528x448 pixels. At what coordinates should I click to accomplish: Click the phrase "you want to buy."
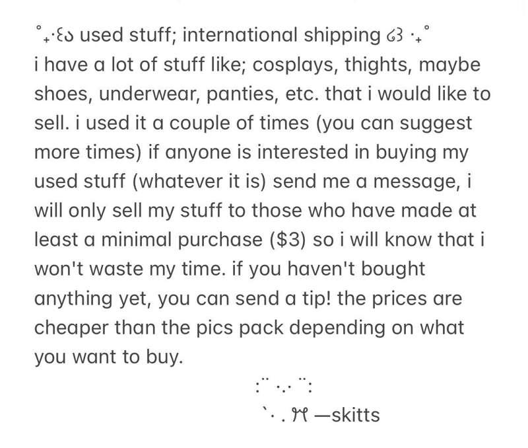click(x=109, y=357)
